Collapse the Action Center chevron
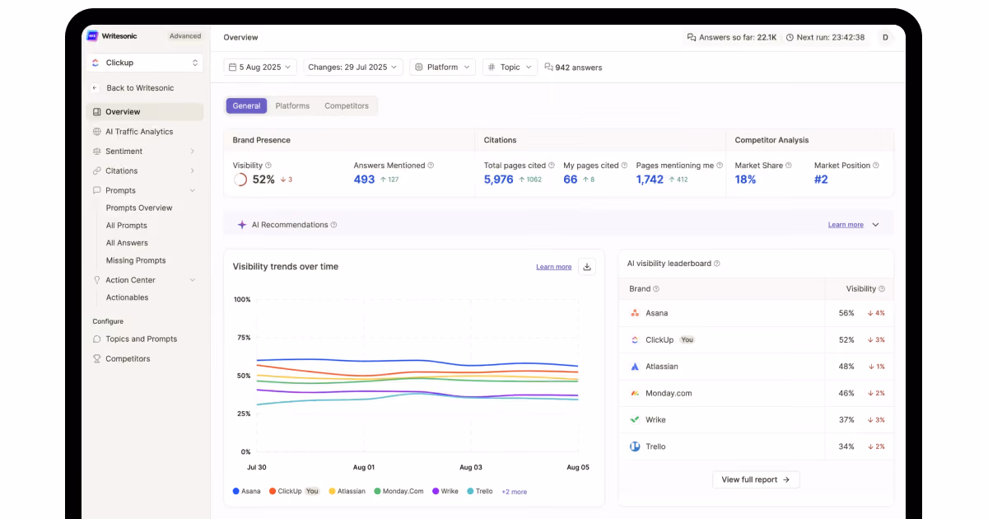The image size is (988, 519). click(192, 280)
